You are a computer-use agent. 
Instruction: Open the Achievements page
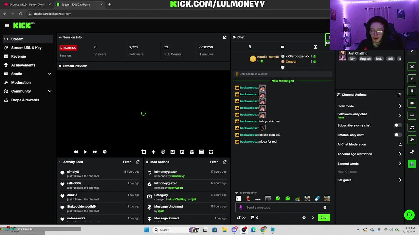click(x=27, y=65)
